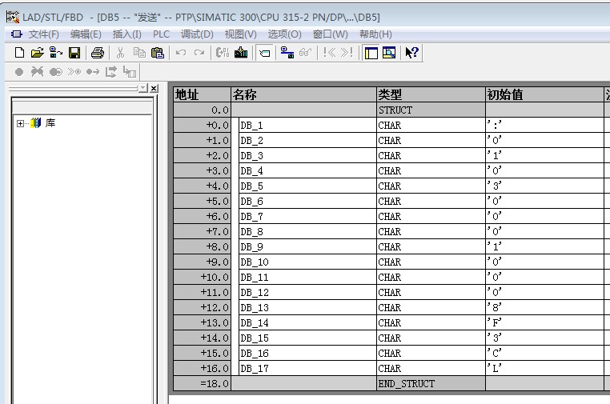Open the 视图(V) menu
The width and height of the screenshot is (610, 404).
tap(240, 34)
